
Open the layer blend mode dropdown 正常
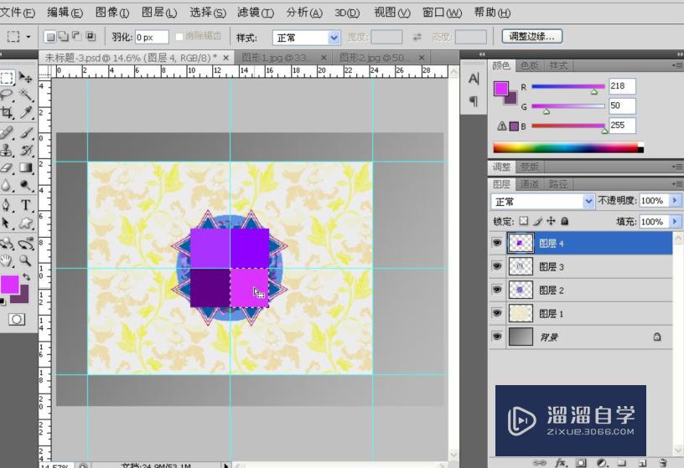(x=542, y=202)
